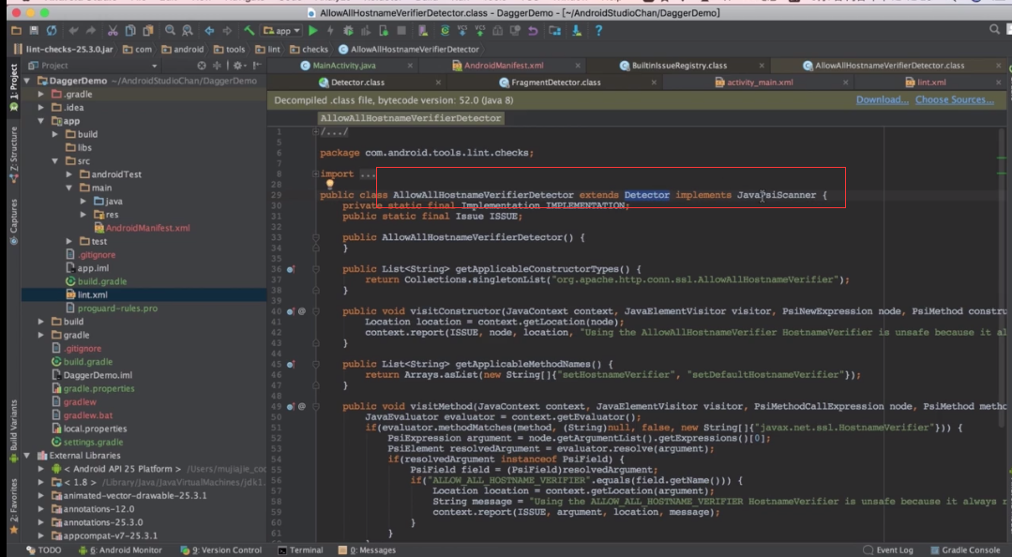Navigate forward with the right arrow icon
The image size is (1012, 557).
pyautogui.click(x=227, y=30)
